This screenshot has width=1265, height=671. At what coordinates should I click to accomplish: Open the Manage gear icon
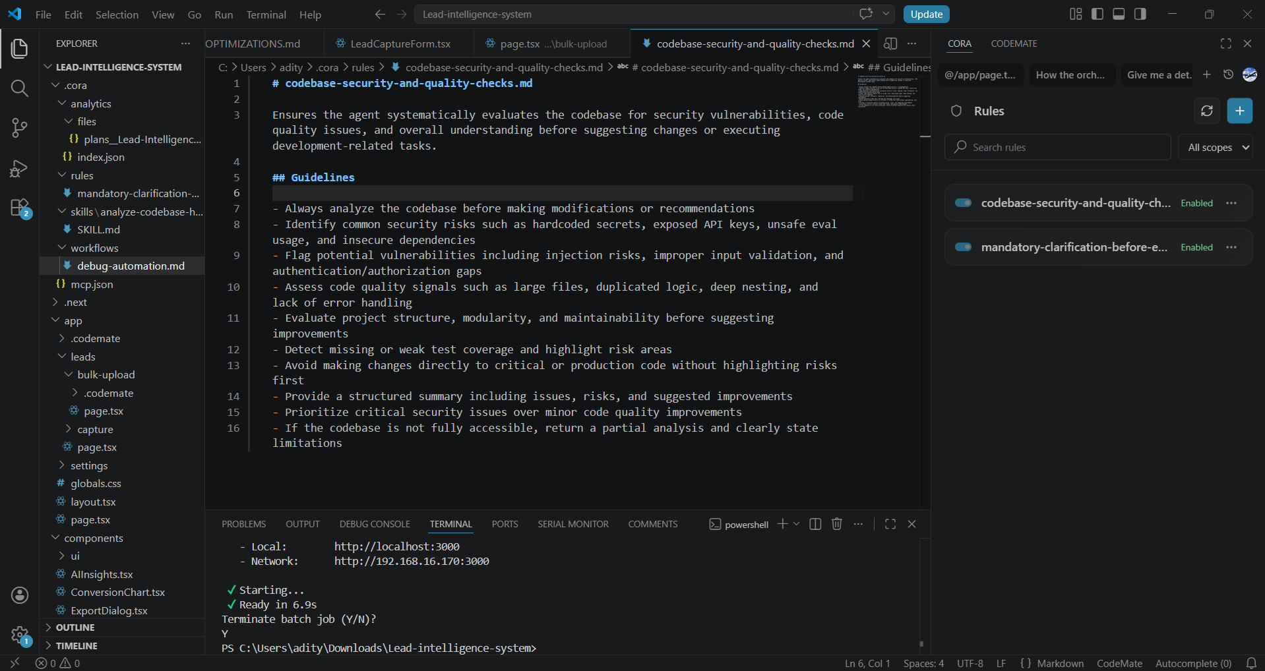point(20,635)
